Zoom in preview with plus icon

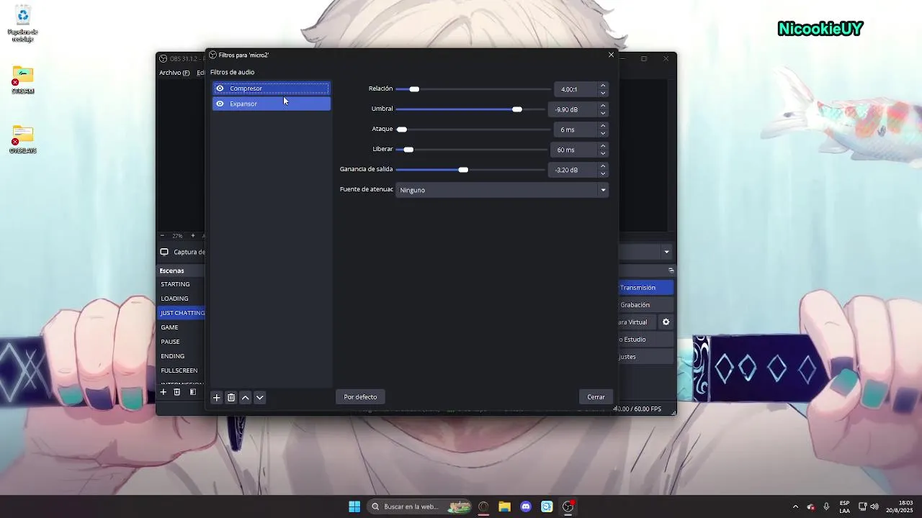pos(192,235)
